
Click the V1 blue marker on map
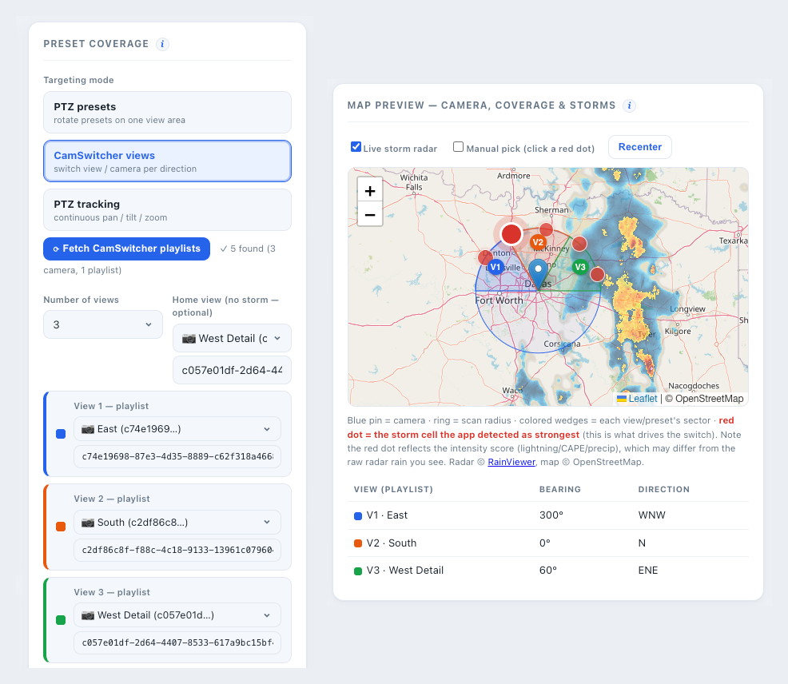tap(495, 267)
